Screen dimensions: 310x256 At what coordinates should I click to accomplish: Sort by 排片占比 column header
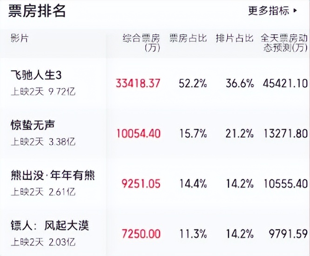pos(235,38)
